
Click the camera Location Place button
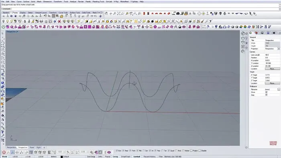coord(272,69)
